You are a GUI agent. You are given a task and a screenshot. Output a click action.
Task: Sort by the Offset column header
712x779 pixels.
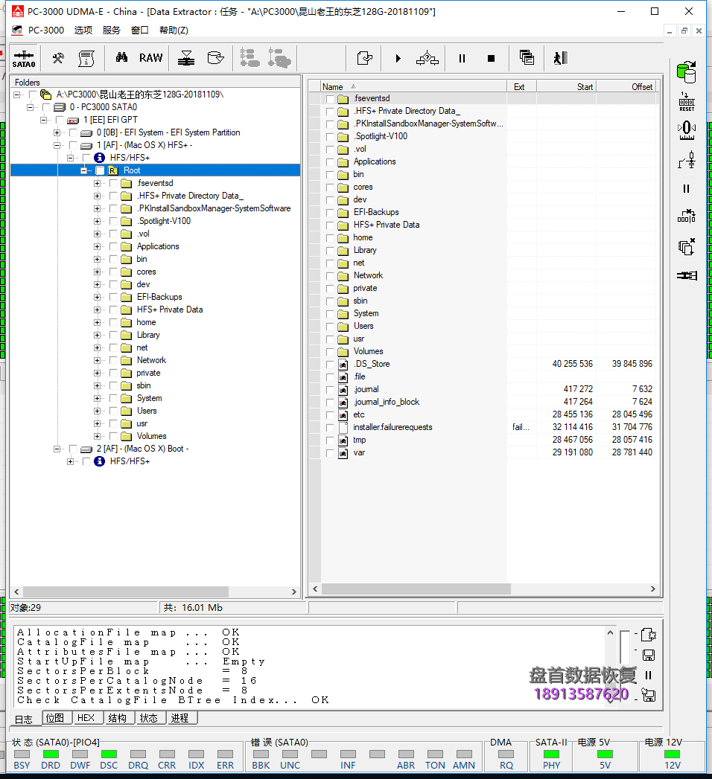tap(626, 87)
